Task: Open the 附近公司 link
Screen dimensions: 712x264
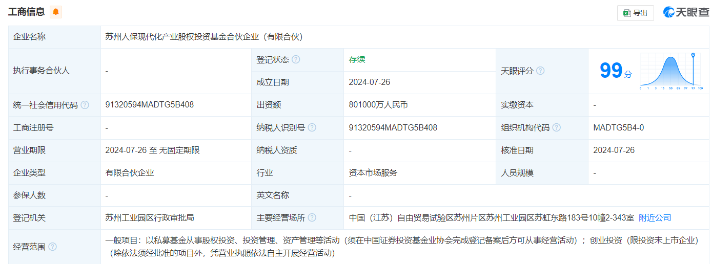Action: (x=655, y=218)
